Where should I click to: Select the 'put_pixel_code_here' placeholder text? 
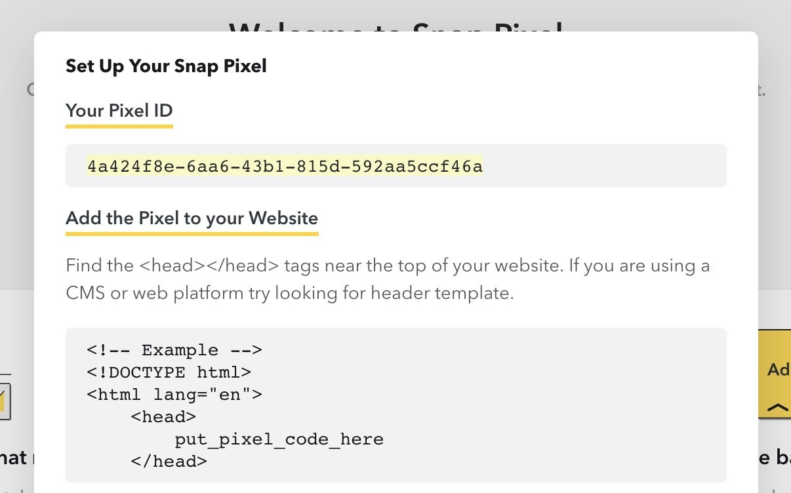279,439
